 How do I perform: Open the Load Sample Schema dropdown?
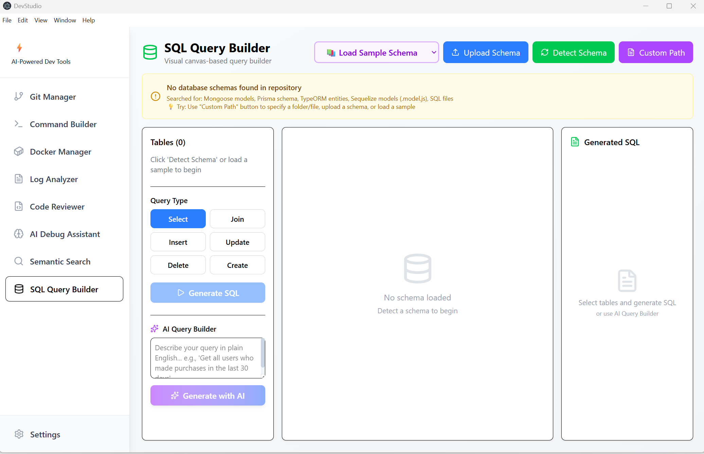pyautogui.click(x=376, y=53)
